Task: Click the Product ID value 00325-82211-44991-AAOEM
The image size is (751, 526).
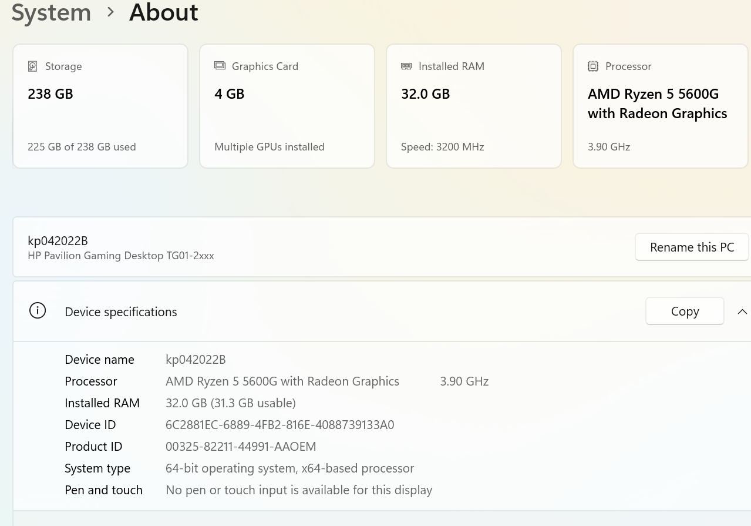Action: pyautogui.click(x=241, y=447)
